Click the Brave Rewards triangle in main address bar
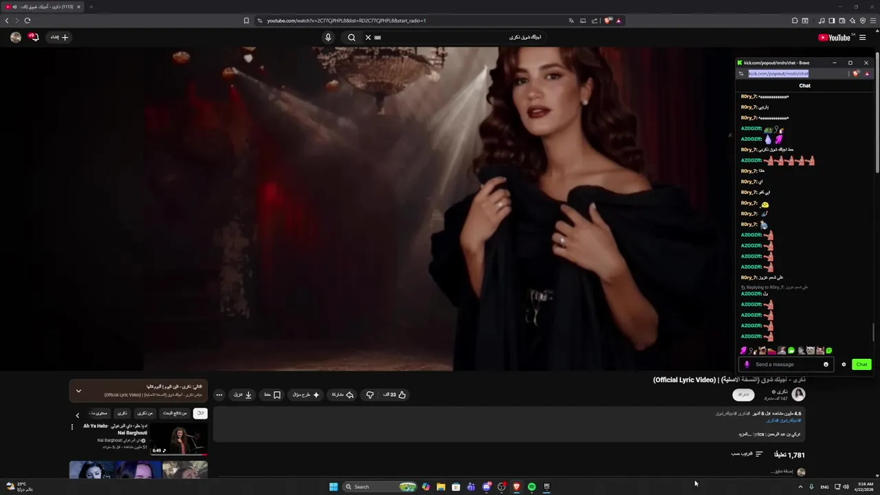Screen dimensions: 880x495 click(x=619, y=21)
